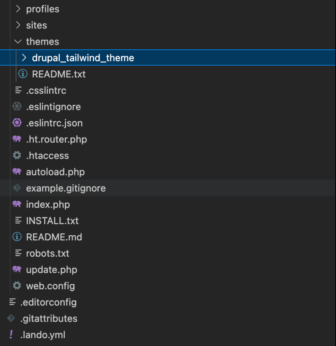336x346 pixels.
Task: Expand the drupal_tailwind_theme folder chevron
Action: pos(24,58)
